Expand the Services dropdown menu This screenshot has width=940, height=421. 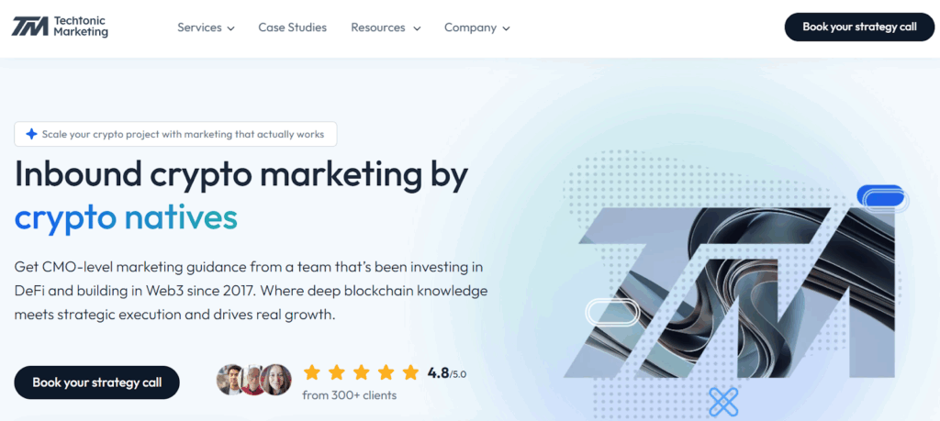tap(206, 28)
